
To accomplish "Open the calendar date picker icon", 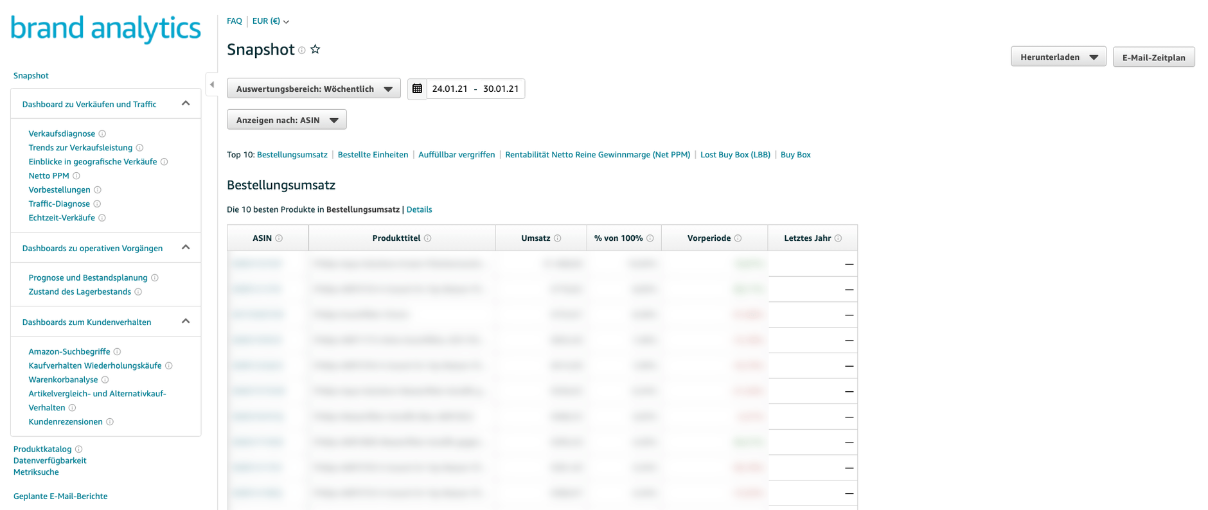I will click(x=417, y=89).
